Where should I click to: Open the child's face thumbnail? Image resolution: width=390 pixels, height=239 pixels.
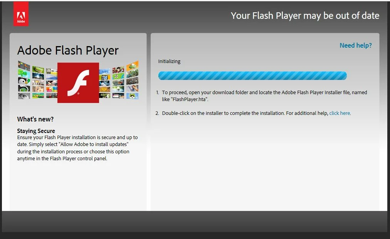[38, 89]
